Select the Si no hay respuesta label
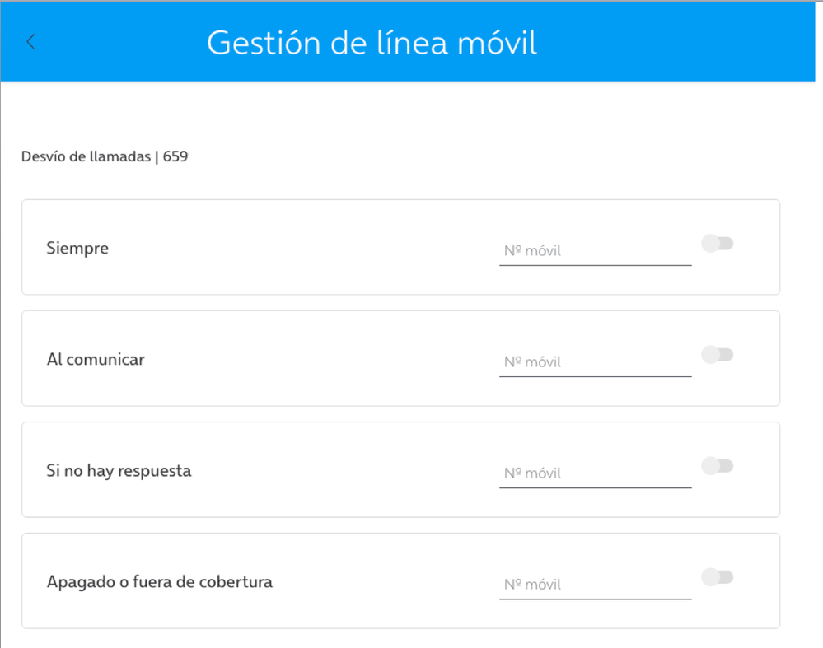The width and height of the screenshot is (823, 648). tap(119, 471)
